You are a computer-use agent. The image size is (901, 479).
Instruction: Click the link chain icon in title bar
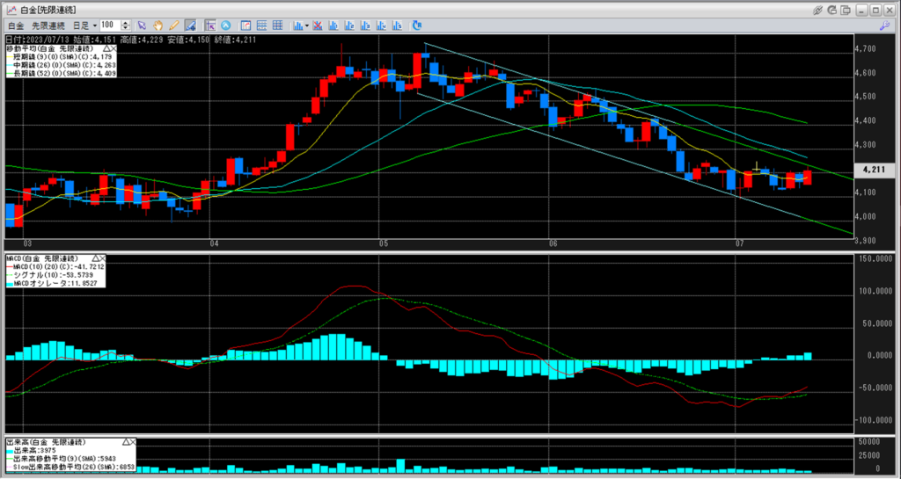coord(819,9)
